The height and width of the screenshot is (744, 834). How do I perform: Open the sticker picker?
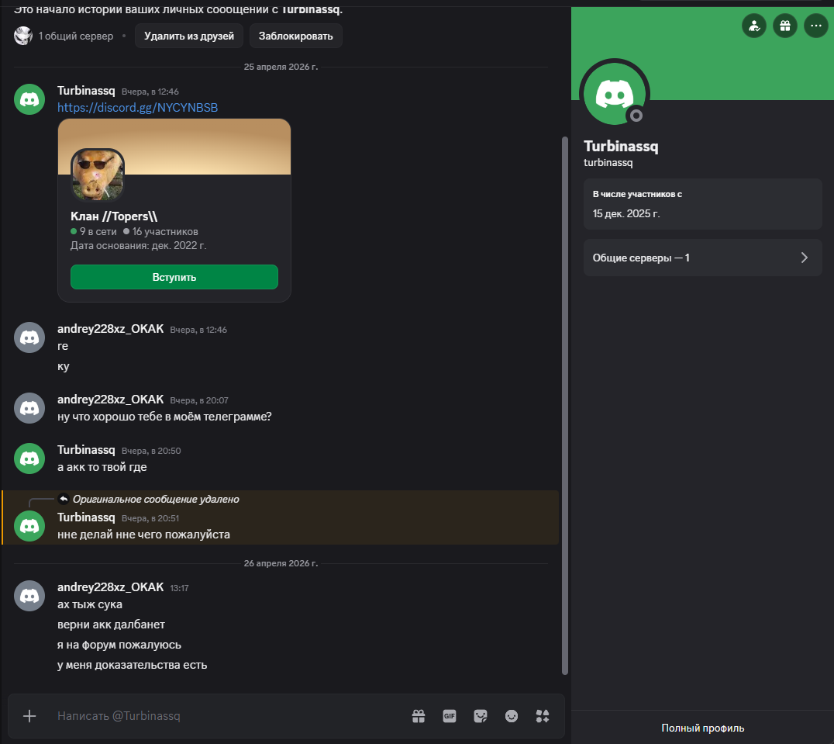click(481, 716)
